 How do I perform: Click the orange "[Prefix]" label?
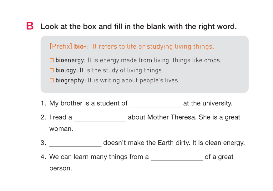pos(61,47)
